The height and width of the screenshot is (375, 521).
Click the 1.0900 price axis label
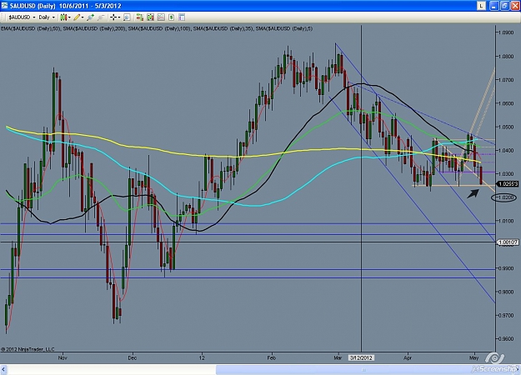click(x=506, y=32)
